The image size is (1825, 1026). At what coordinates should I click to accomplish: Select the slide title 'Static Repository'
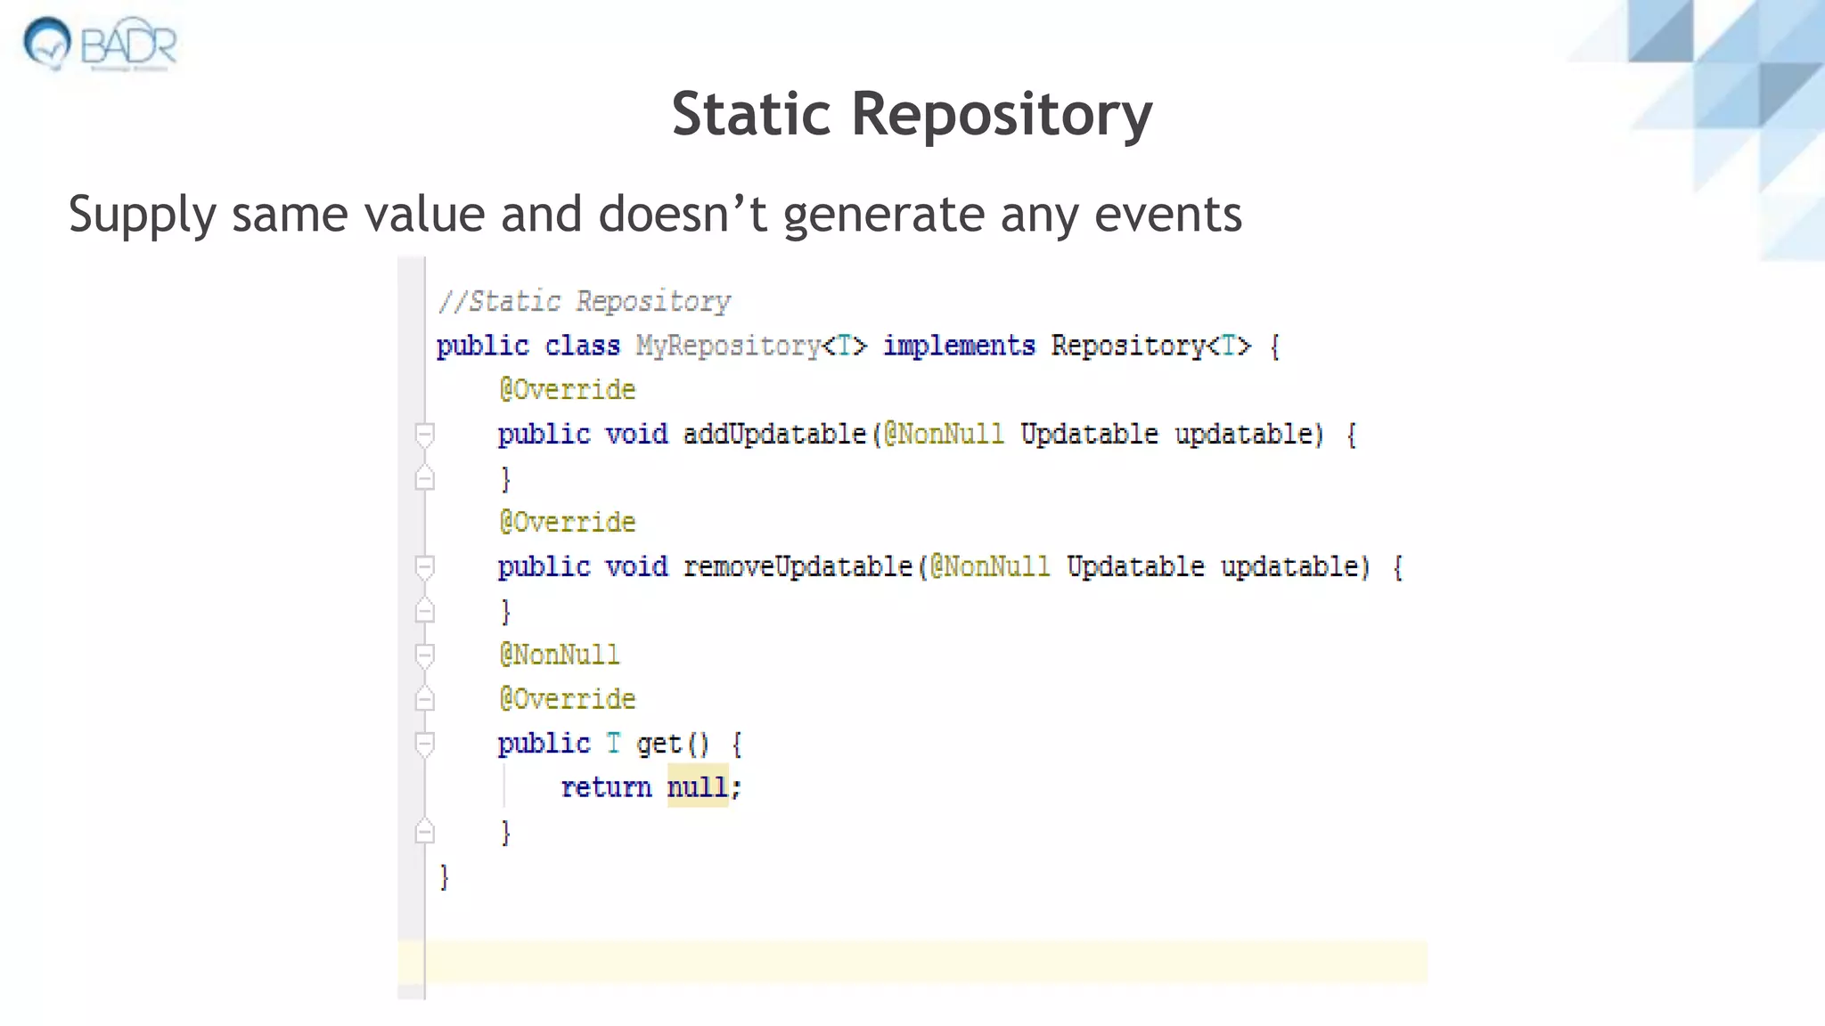[912, 114]
